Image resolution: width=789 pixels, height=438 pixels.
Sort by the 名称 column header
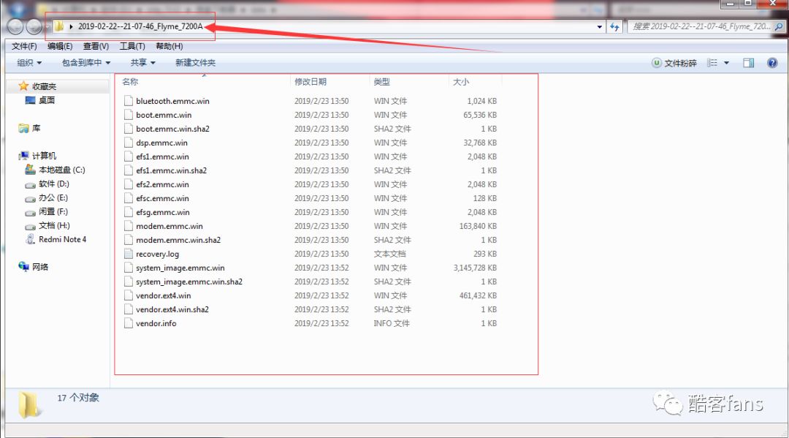pyautogui.click(x=130, y=82)
